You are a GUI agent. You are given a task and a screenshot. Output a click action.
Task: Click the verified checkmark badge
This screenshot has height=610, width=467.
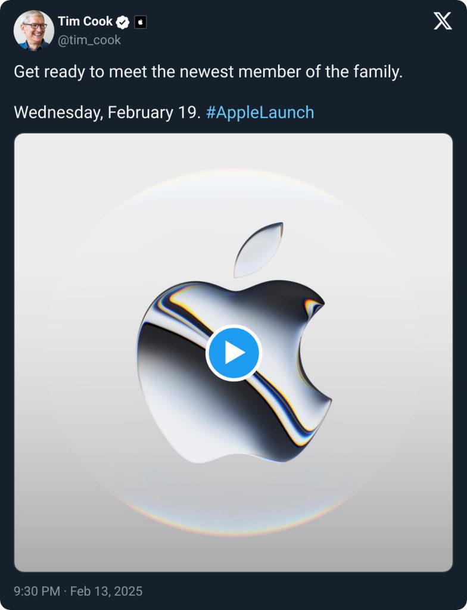123,22
